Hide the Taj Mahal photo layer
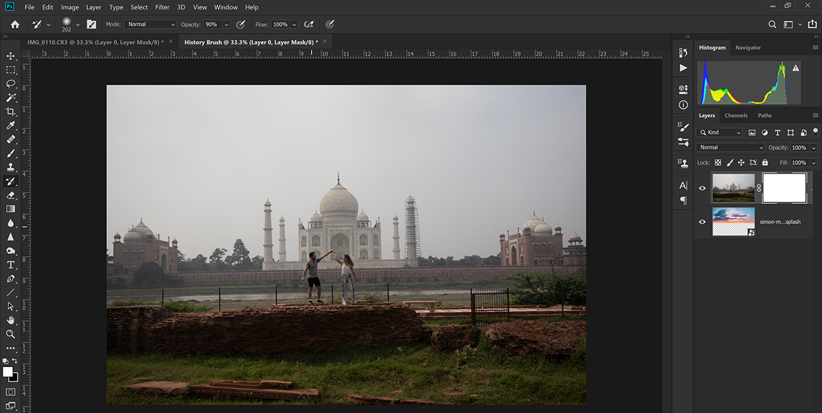This screenshot has width=822, height=413. (702, 188)
